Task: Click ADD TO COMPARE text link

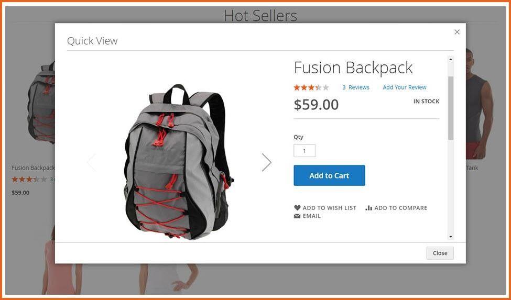Action: (401, 208)
